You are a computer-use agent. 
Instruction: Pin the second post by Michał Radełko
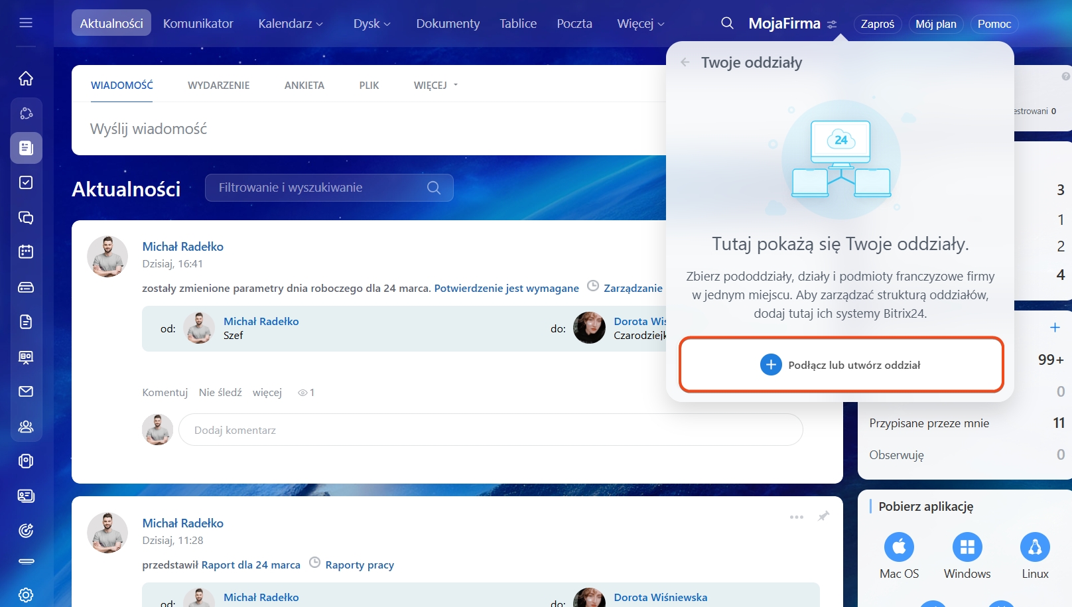point(823,516)
